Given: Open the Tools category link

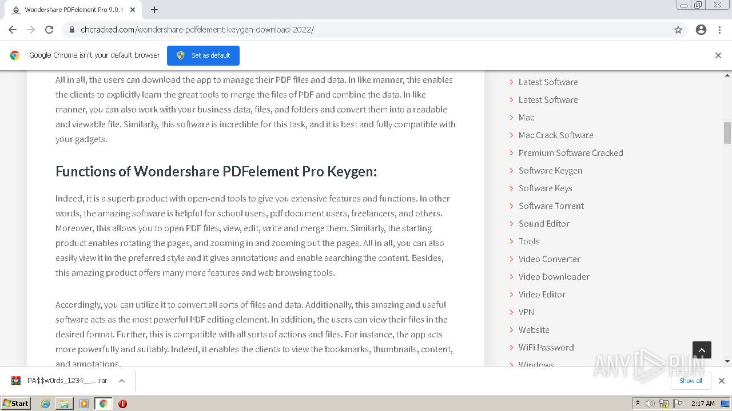Looking at the screenshot, I should coord(529,241).
